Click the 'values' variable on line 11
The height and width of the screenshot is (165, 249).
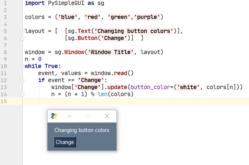(x=71, y=73)
